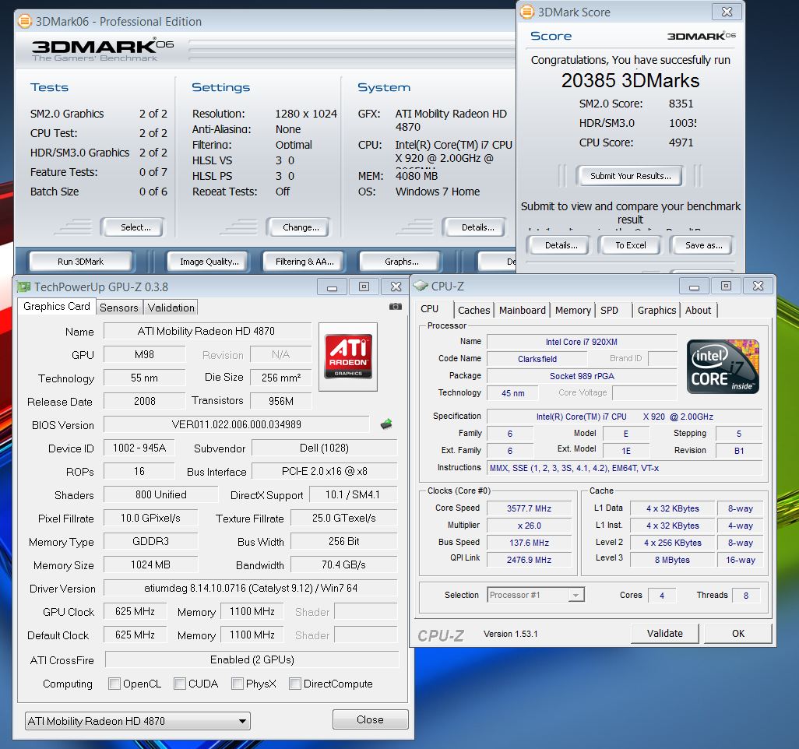Viewport: 799px width, 749px height.
Task: Click the Intel Core i7 logo in CPU-Z
Action: tap(723, 367)
